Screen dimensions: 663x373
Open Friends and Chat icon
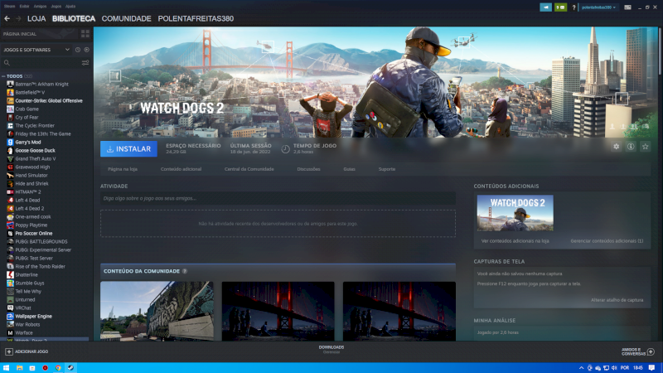click(x=651, y=351)
